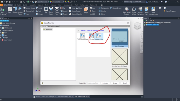180x101 pixels.
Task: Select the Derive tool
Action: [x=39, y=14]
